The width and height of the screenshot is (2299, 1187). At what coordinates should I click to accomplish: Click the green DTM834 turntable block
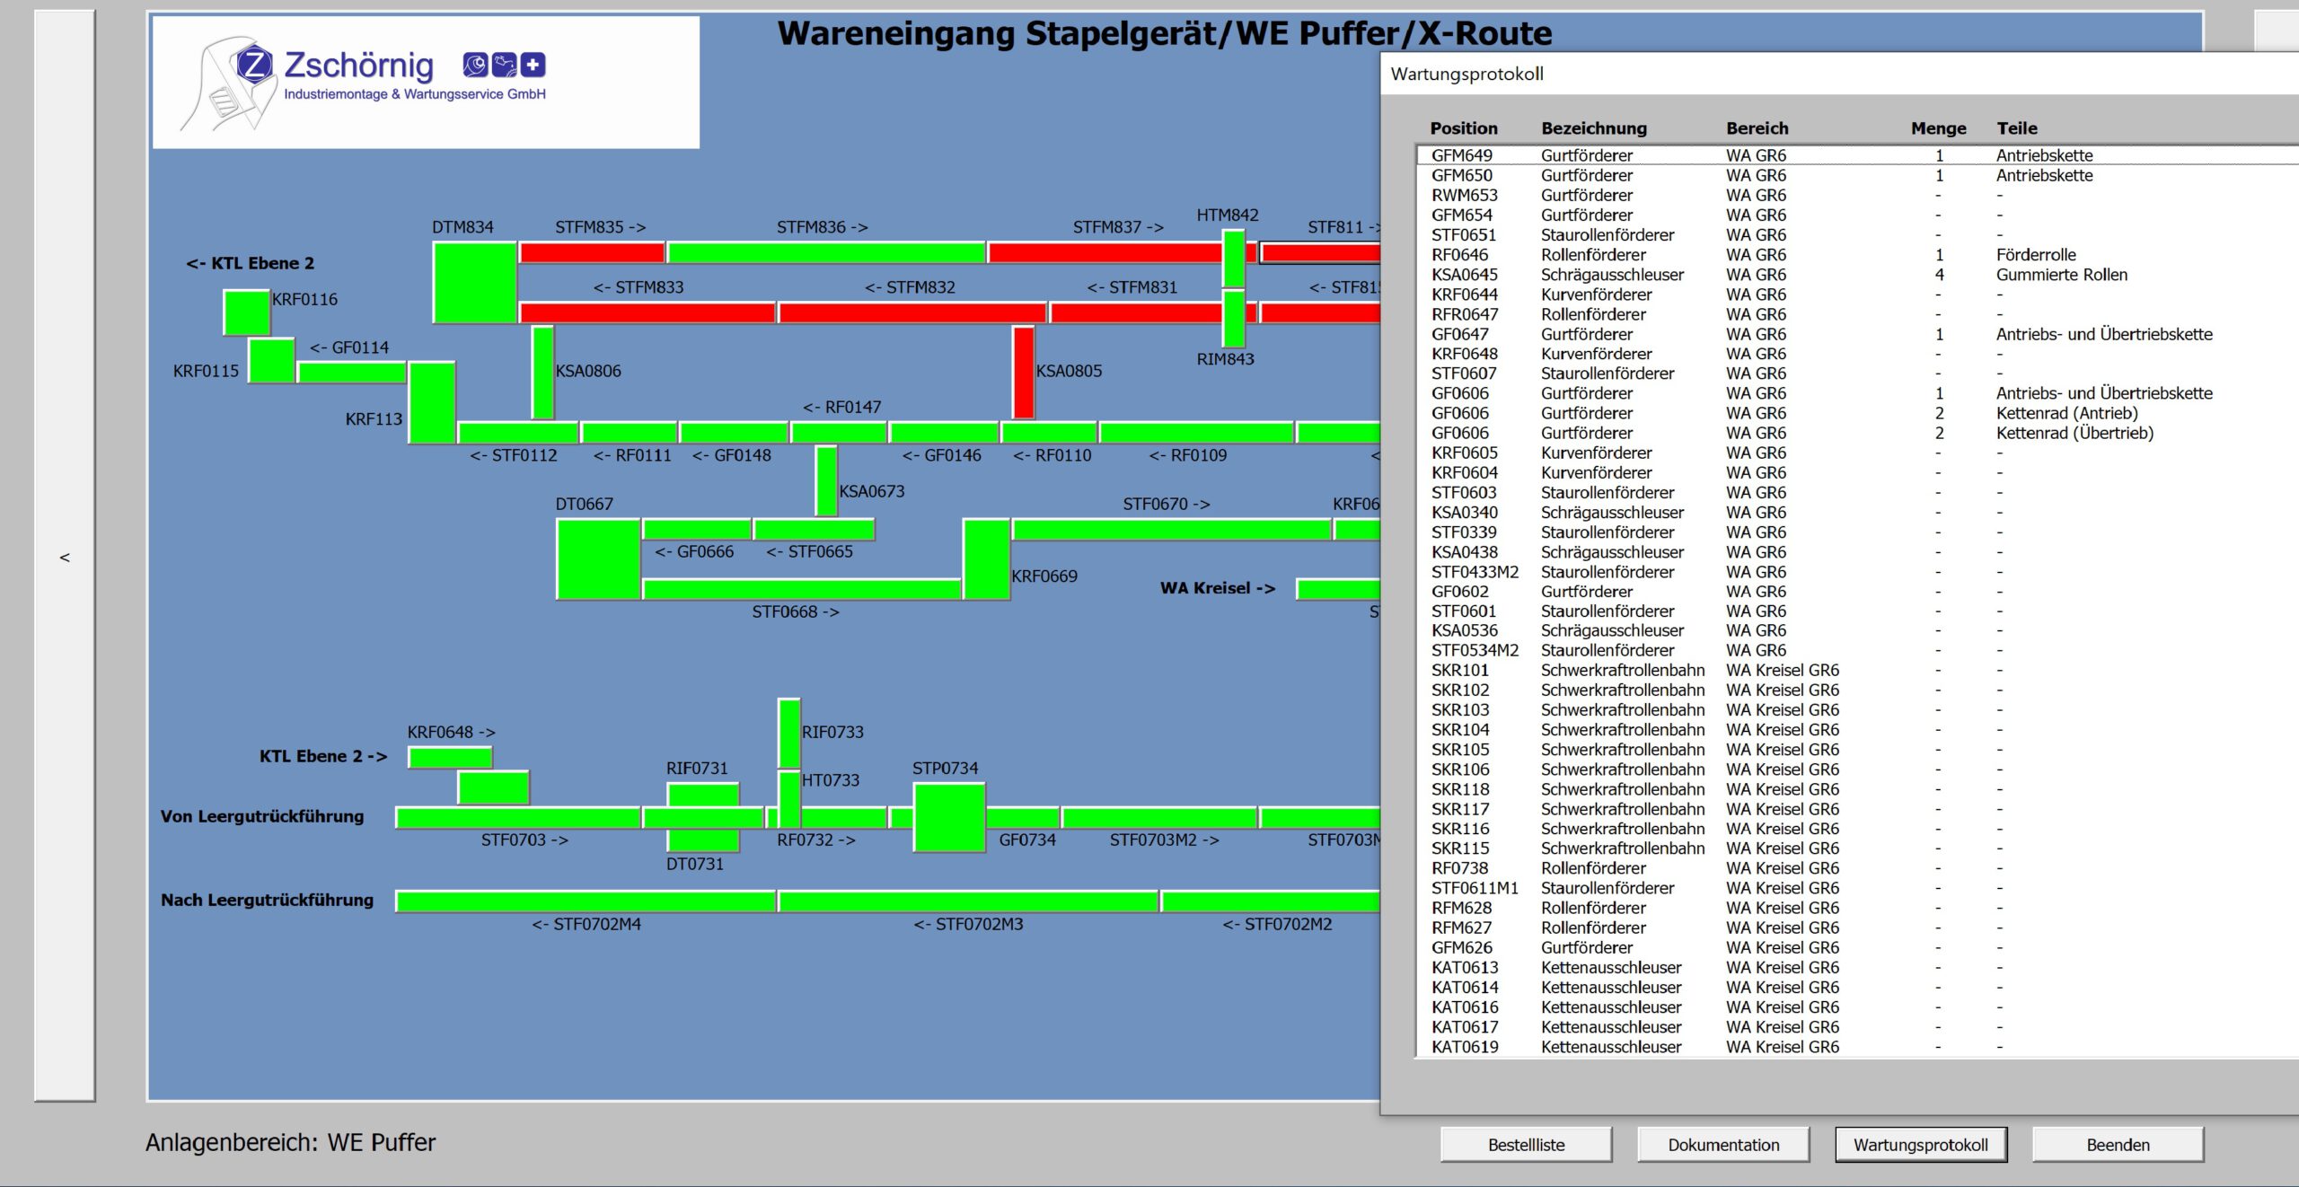[474, 282]
